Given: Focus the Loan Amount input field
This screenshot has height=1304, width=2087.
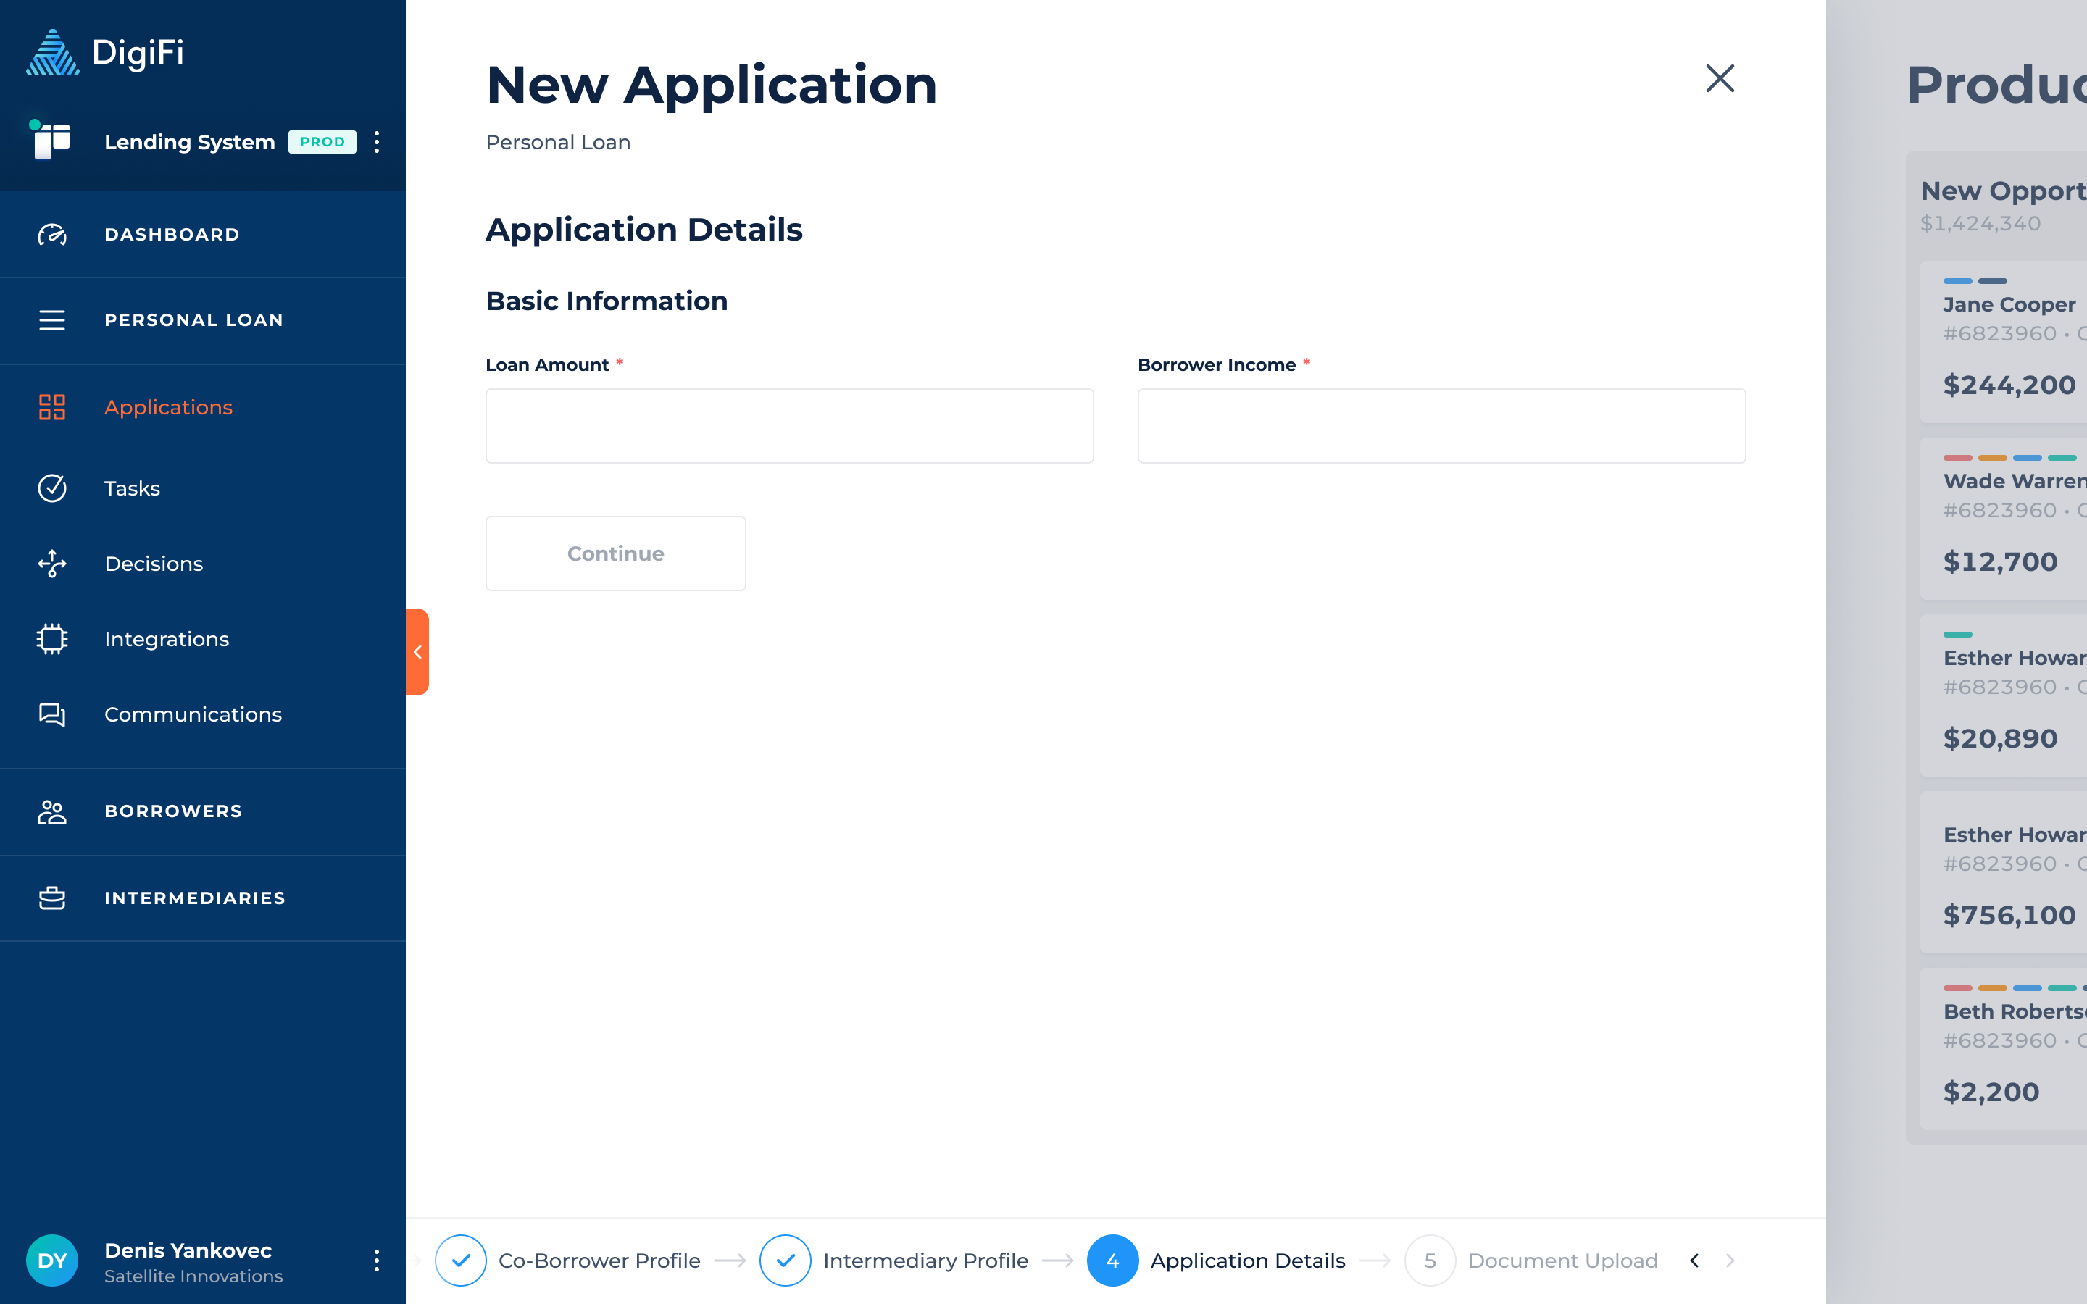Looking at the screenshot, I should point(789,426).
